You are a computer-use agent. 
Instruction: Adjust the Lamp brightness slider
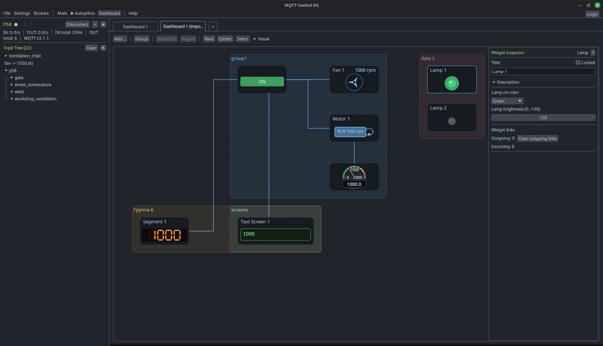tap(543, 118)
